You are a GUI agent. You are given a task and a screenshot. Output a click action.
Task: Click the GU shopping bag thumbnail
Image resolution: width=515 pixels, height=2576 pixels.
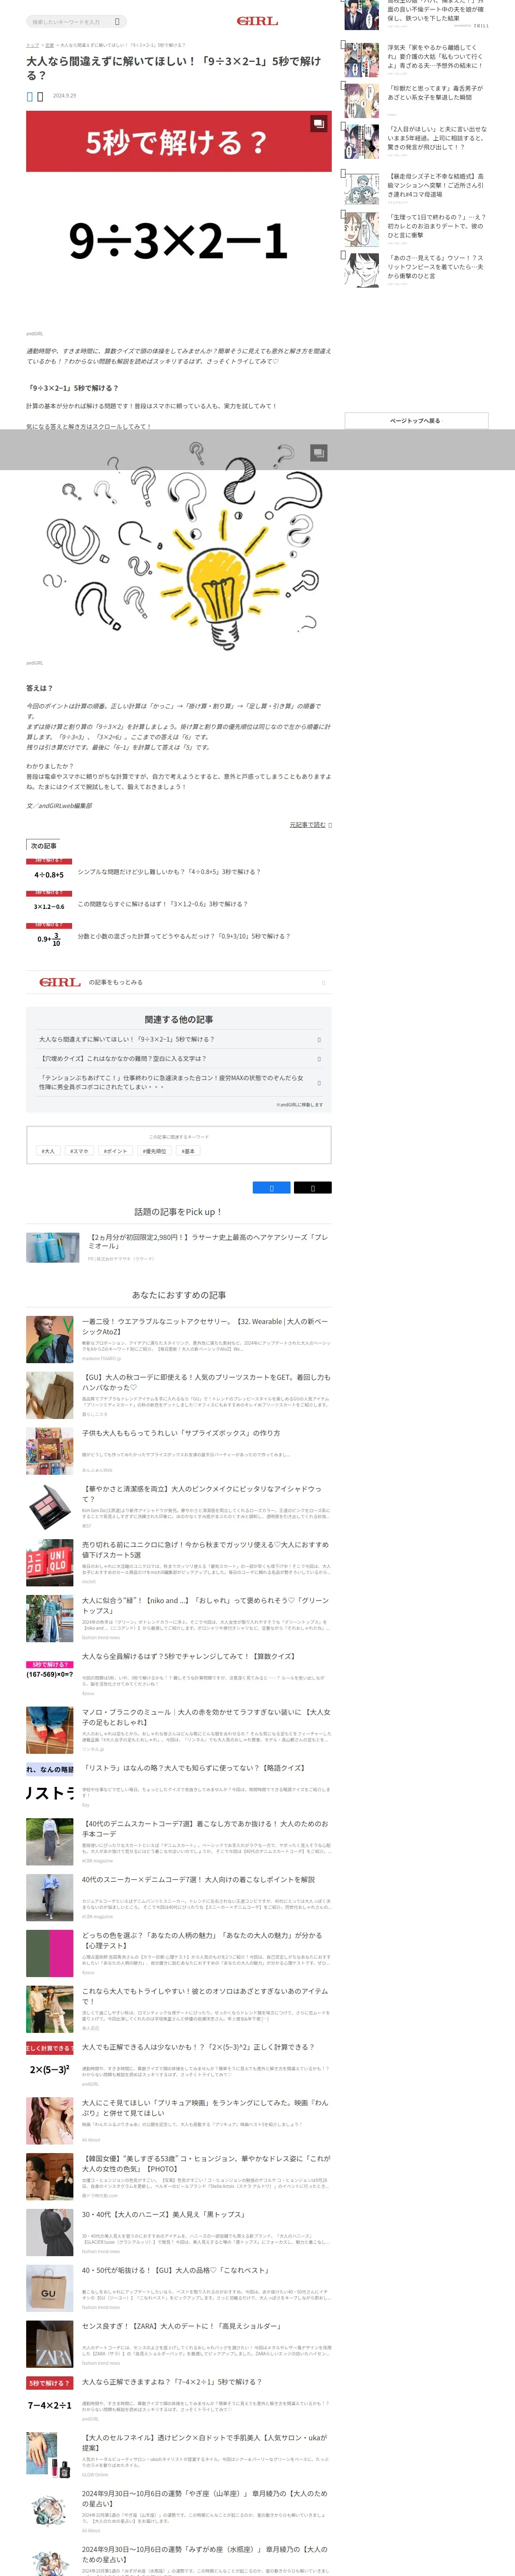pyautogui.click(x=50, y=2288)
